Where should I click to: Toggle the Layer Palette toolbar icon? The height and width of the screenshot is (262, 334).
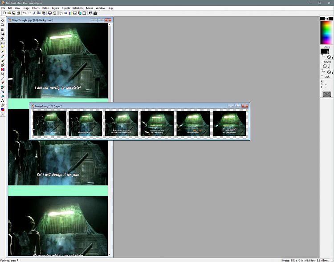tap(79, 13)
